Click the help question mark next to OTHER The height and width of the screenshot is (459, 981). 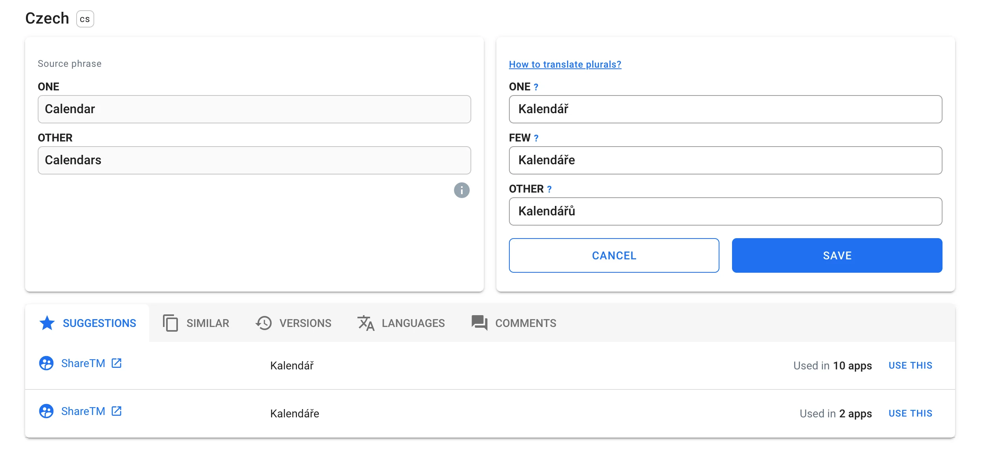coord(549,189)
